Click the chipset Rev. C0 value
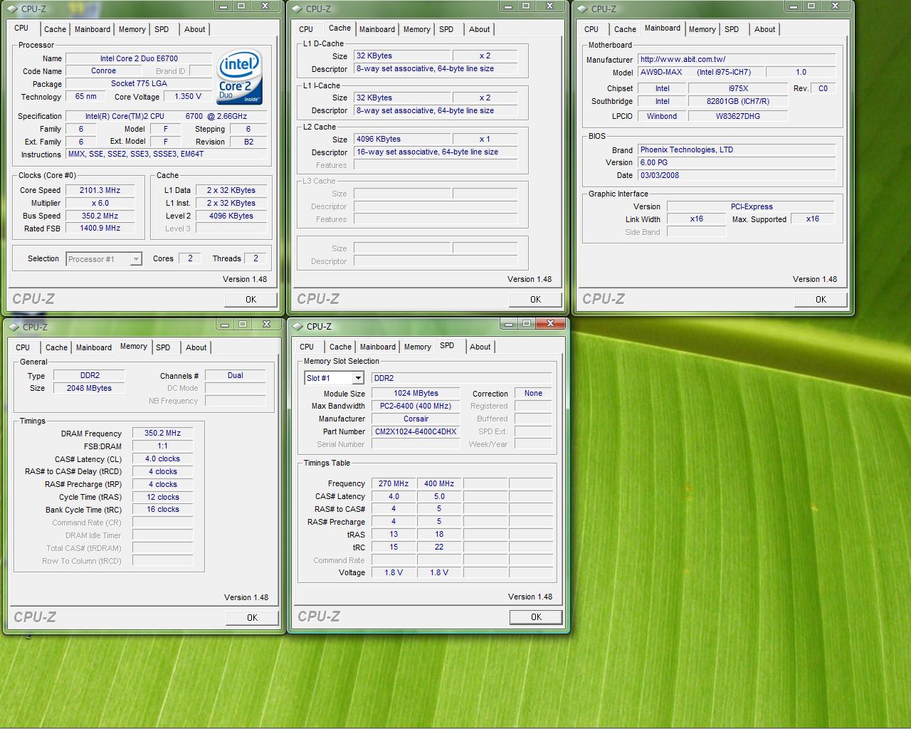 click(823, 88)
